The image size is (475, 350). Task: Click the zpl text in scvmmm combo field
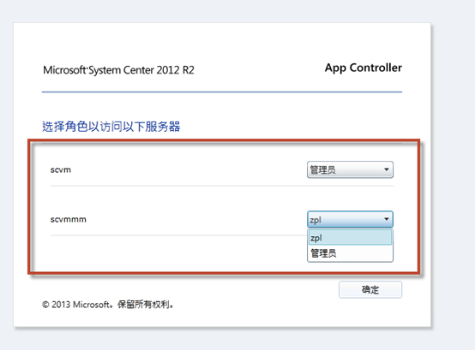coord(316,220)
